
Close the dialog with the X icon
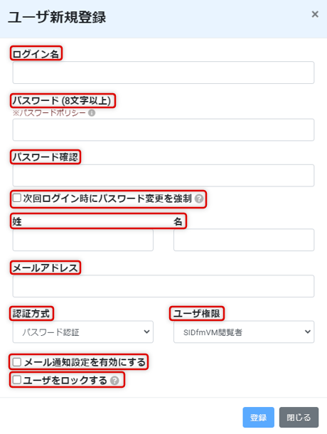coord(315,14)
